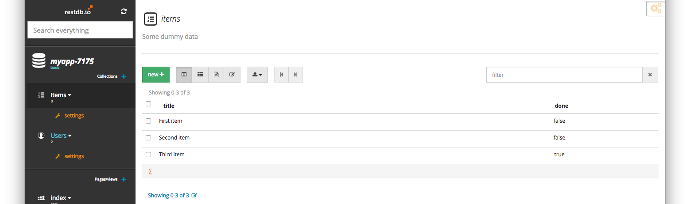Click the refresh icon beside restdb.io
Image resolution: width=690 pixels, height=204 pixels.
124,11
